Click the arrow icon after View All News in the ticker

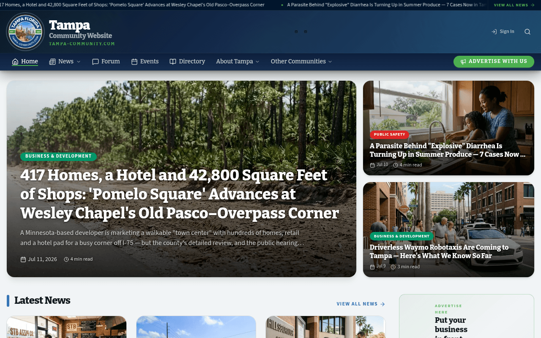coord(533,5)
